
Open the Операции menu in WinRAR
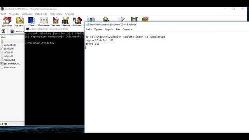tap(27, 14)
